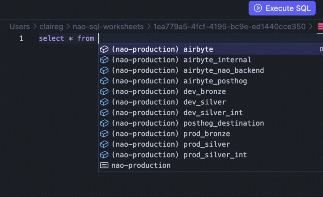The width and height of the screenshot is (323, 197).
Task: Select the highlighted airbyte schema suggestion
Action: [198, 49]
